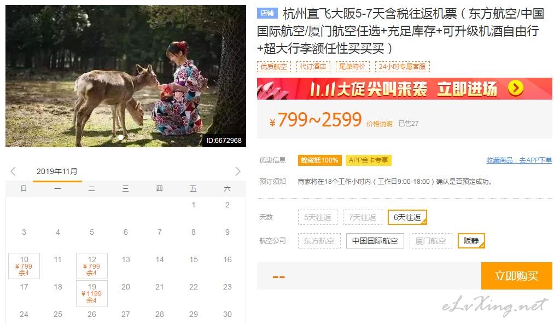
Task: Select November 12 priced ¥799
Action: (x=92, y=266)
